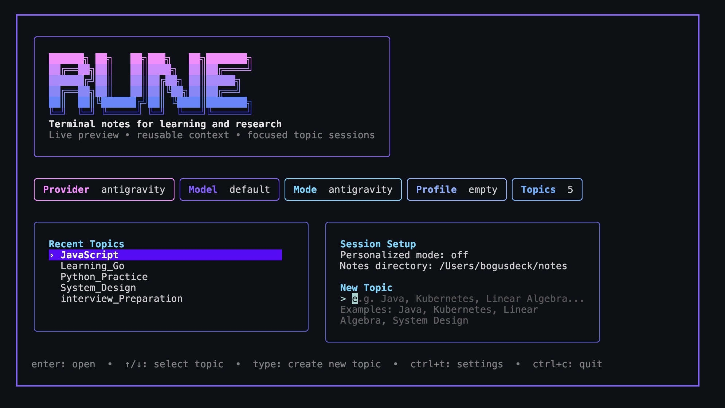Click the 'enter: open' shortcut hint
The height and width of the screenshot is (408, 725).
click(63, 364)
